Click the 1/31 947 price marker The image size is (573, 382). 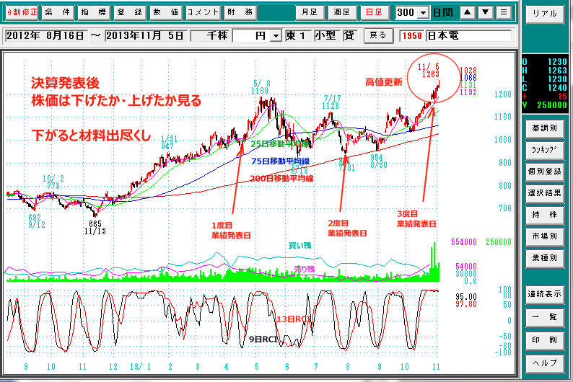(x=169, y=142)
